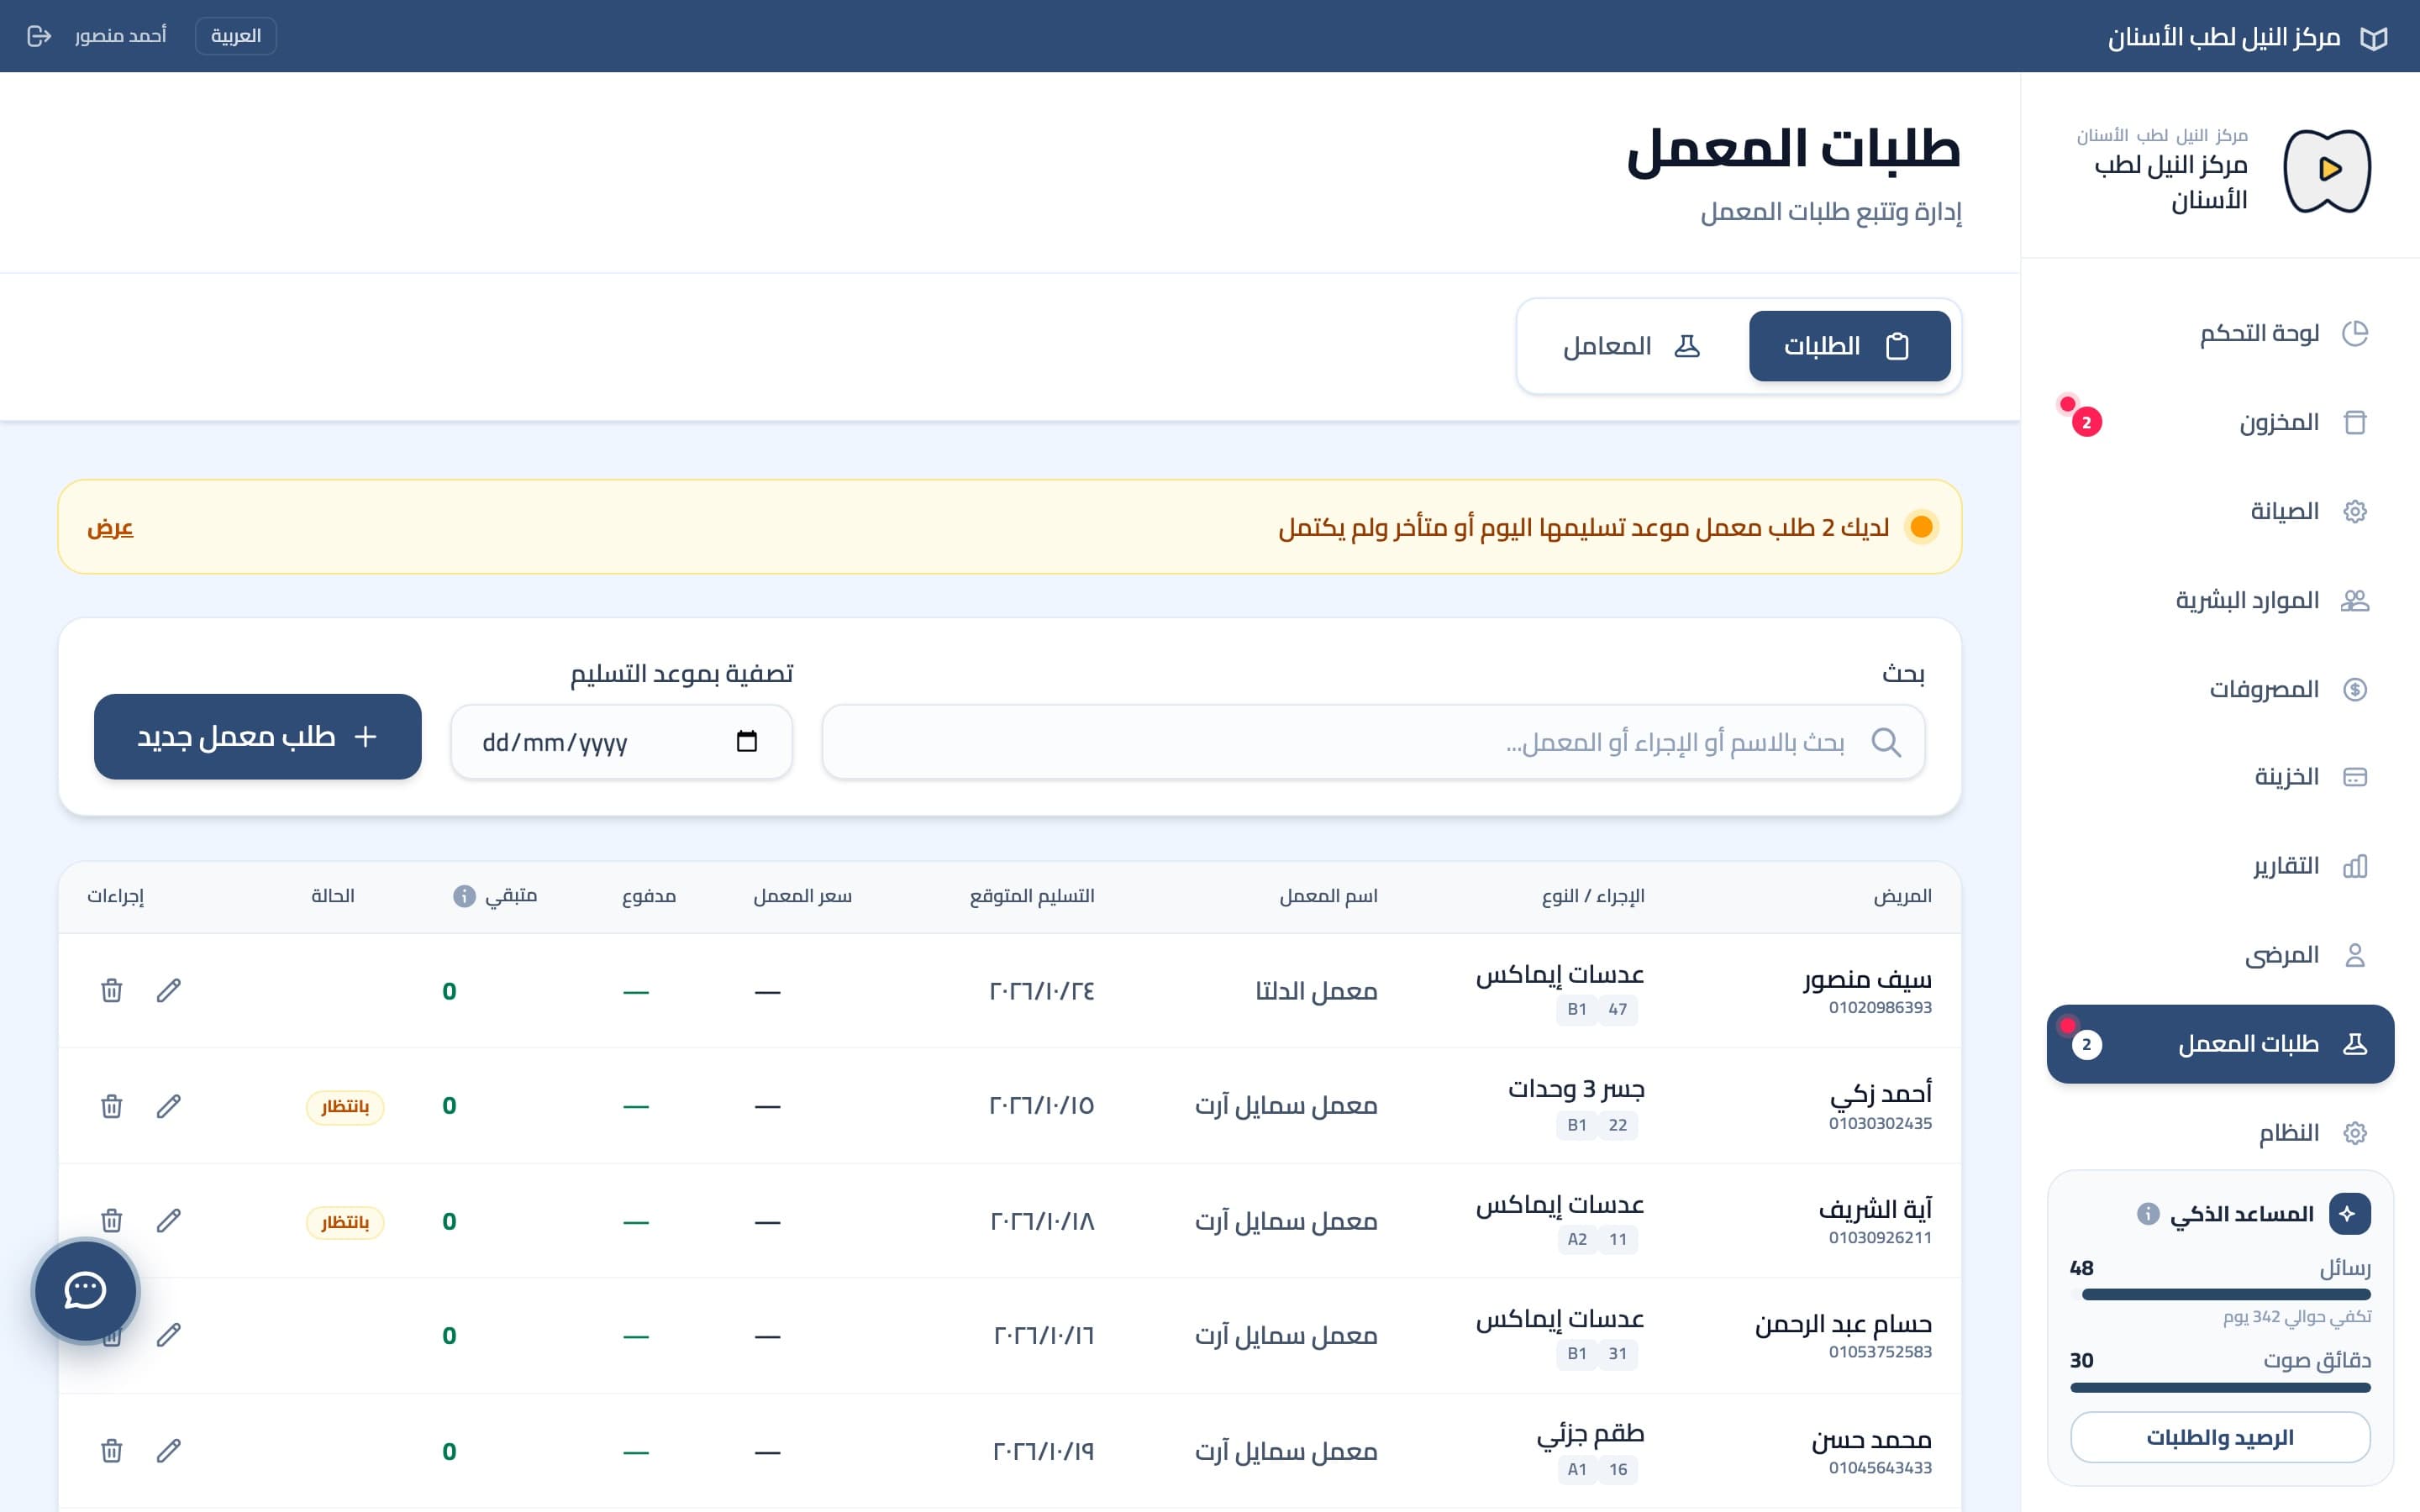The width and height of the screenshot is (2420, 1512).
Task: Open الصيانة sidebar section
Action: click(2220, 511)
